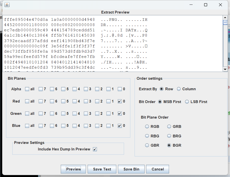Enable Blue bit plane 7
This screenshot has width=230, height=177.
[x=40, y=126]
